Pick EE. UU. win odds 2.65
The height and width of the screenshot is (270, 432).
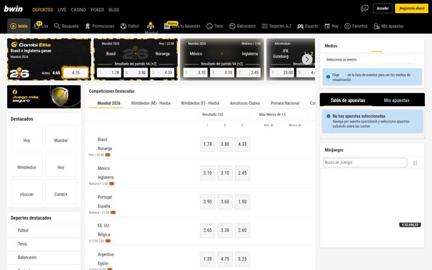tap(208, 230)
